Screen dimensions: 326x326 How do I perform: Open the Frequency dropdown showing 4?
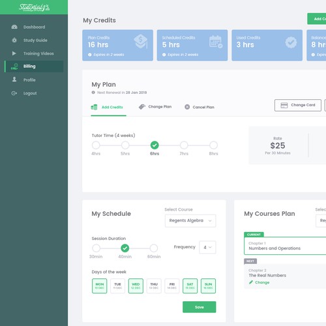click(x=207, y=247)
